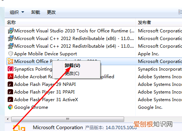The width and height of the screenshot is (182, 131).
Task: Sort by the 名称 column header
Action: click(11, 23)
